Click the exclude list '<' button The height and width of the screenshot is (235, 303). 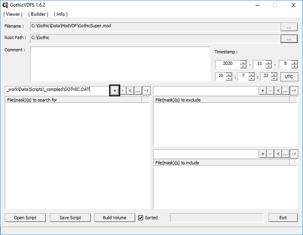point(278,90)
